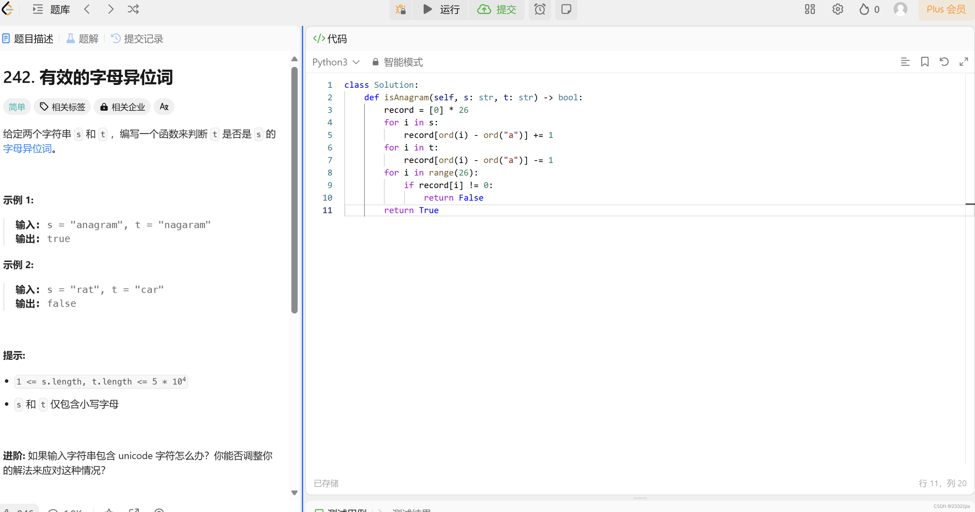Click 'for i in range(26):' line
Viewport: 975px width, 512px height.
point(431,173)
